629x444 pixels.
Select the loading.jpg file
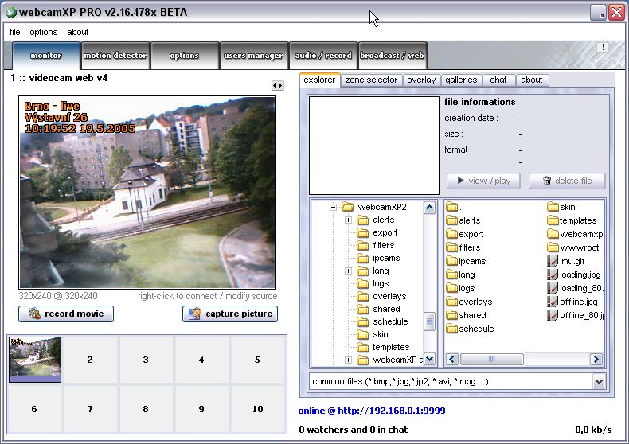[x=574, y=275]
